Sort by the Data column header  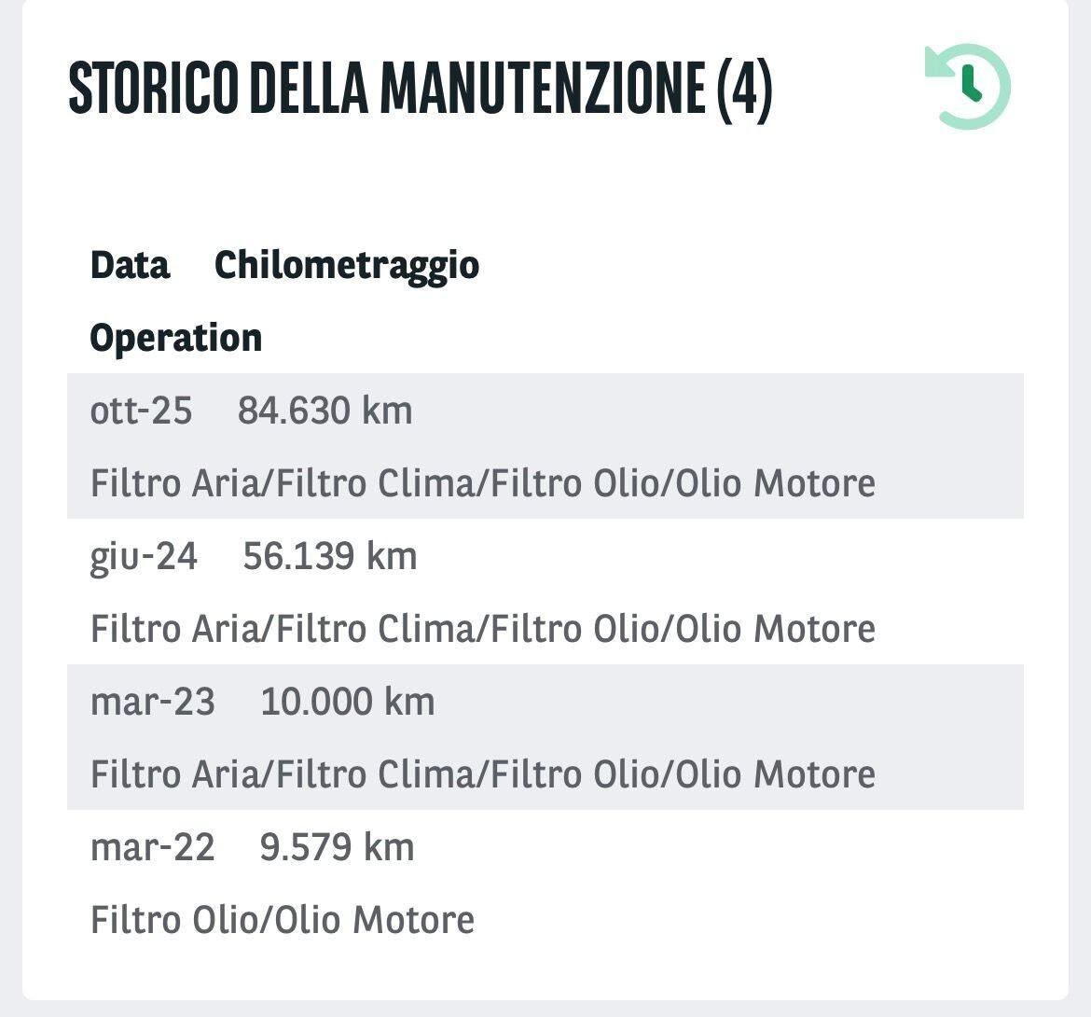click(130, 266)
